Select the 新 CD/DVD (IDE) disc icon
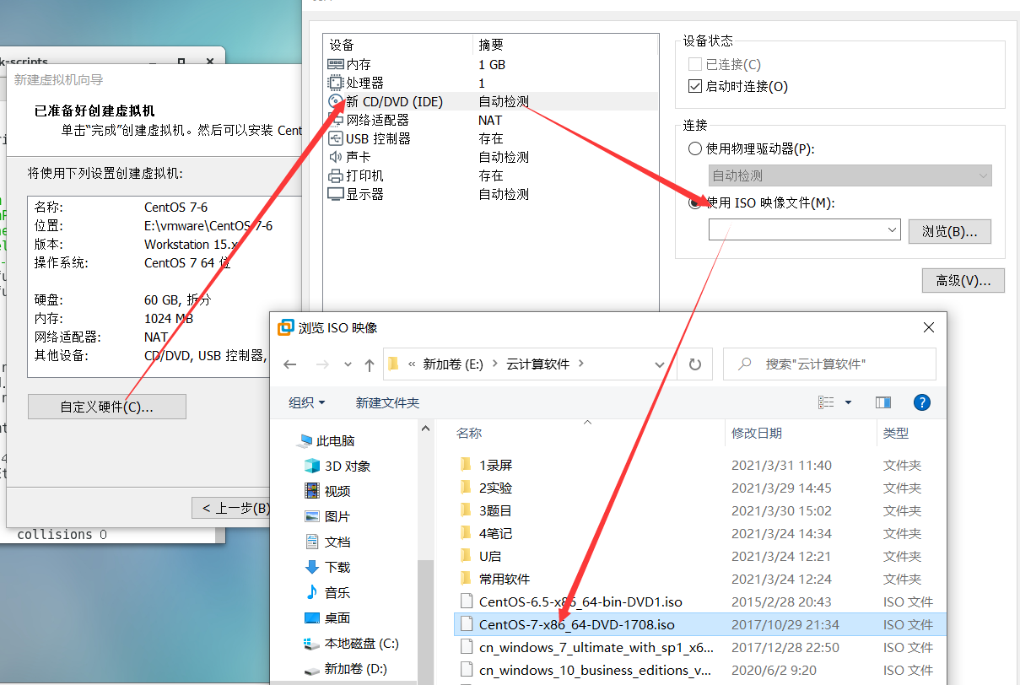This screenshot has width=1020, height=685. point(335,101)
